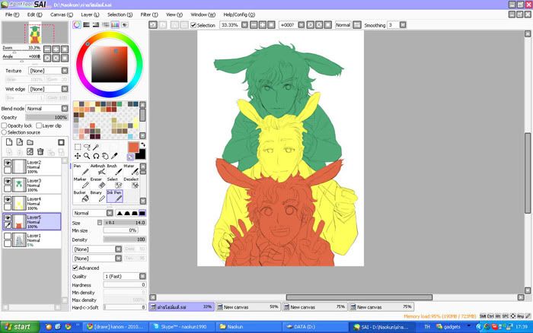The height and width of the screenshot is (333, 533).
Task: Activate the Water brush tool
Action: pyautogui.click(x=129, y=170)
